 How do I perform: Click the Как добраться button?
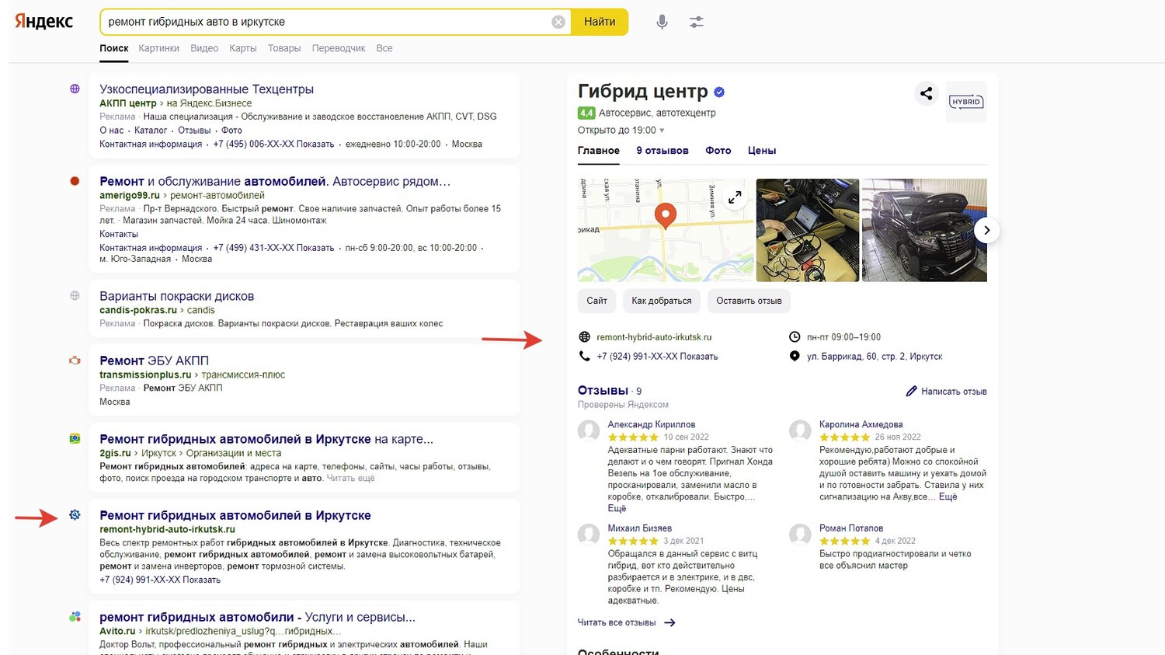(x=662, y=301)
